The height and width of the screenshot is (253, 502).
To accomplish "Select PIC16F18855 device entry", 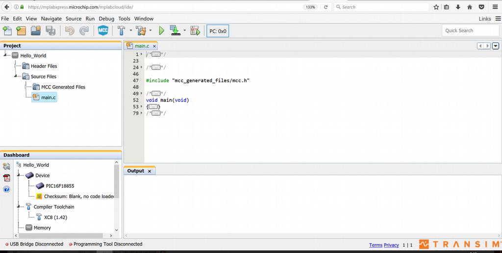I will (60, 186).
